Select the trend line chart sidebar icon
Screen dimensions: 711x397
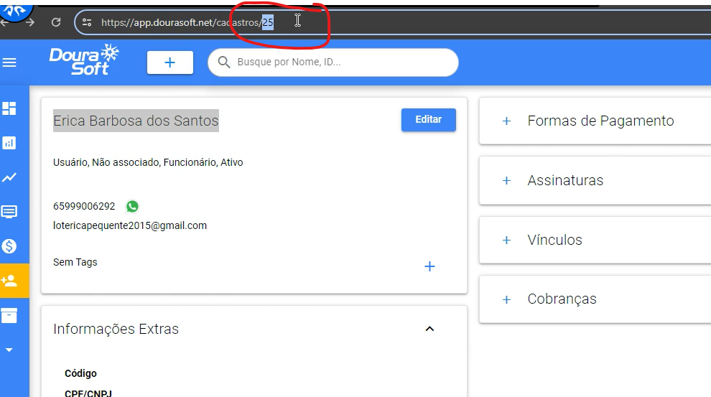coord(9,177)
